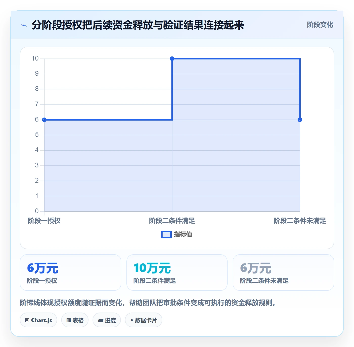This screenshot has width=354, height=347.
Task: Open the 6万元 阶段一授权 card
Action: 71,273
